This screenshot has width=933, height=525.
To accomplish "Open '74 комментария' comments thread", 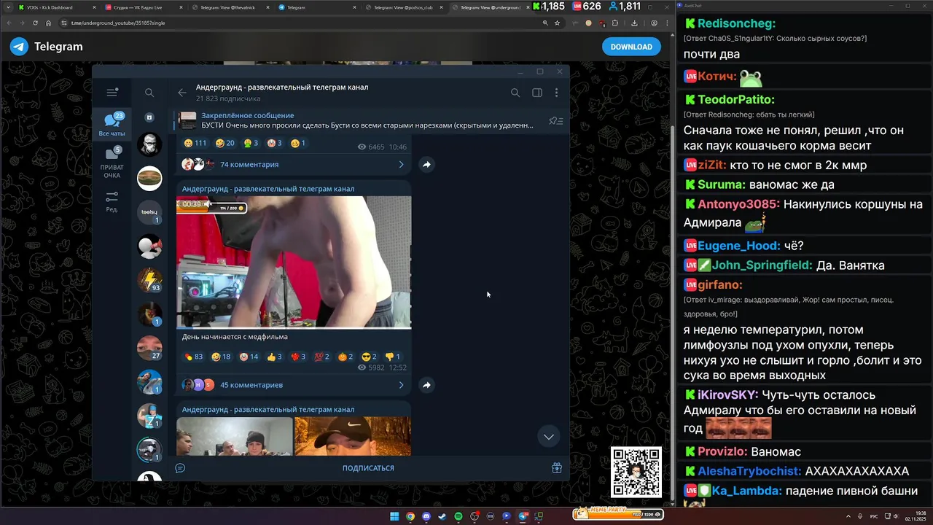I will pyautogui.click(x=249, y=165).
